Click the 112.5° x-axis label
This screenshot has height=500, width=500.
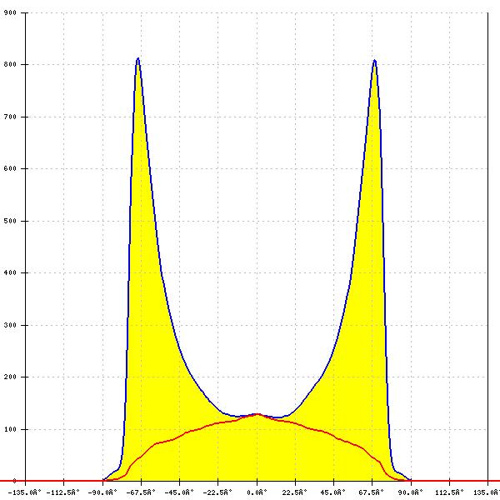[x=449, y=492]
